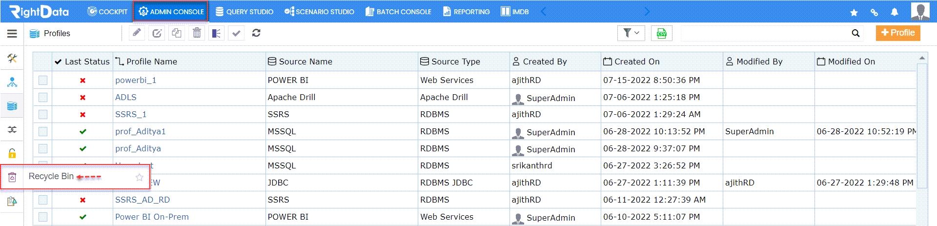
Task: Open the ADLS profile link
Action: [x=126, y=97]
